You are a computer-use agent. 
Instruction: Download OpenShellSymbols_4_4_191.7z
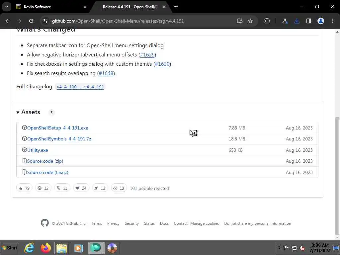click(x=59, y=139)
